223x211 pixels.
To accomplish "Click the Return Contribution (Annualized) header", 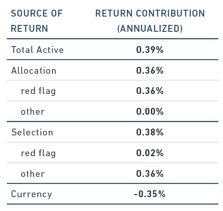I will [150, 21].
